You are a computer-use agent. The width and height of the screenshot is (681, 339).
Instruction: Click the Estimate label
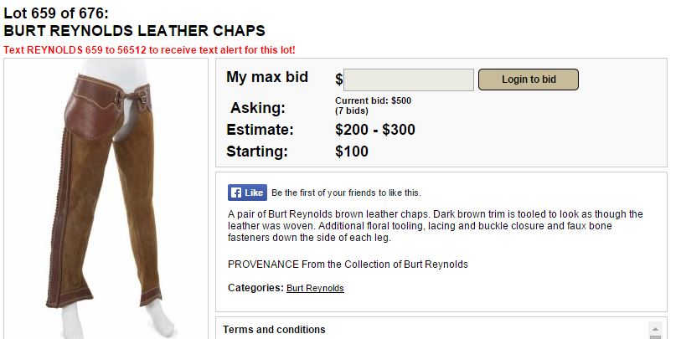point(260,130)
